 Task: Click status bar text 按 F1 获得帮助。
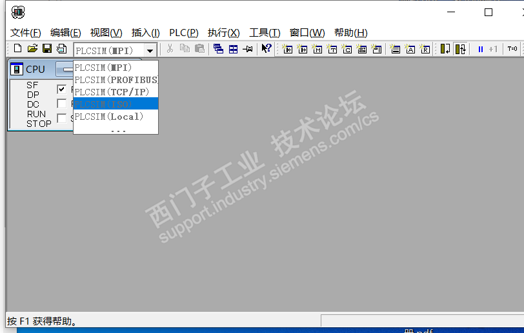(x=42, y=321)
